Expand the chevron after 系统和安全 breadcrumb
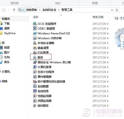Image resolution: width=124 pixels, height=119 pixels. click(59, 10)
